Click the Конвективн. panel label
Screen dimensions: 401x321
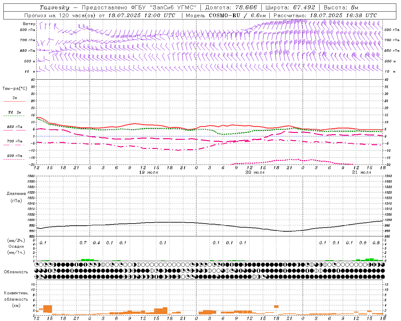tap(16, 293)
